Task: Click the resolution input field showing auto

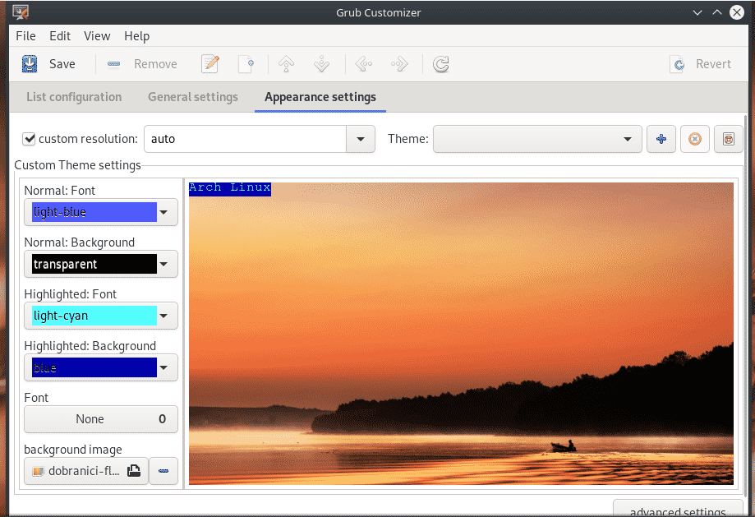Action: [x=245, y=139]
